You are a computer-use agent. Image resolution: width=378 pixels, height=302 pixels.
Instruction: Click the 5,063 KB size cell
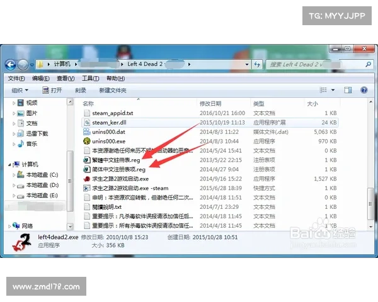tap(325, 132)
